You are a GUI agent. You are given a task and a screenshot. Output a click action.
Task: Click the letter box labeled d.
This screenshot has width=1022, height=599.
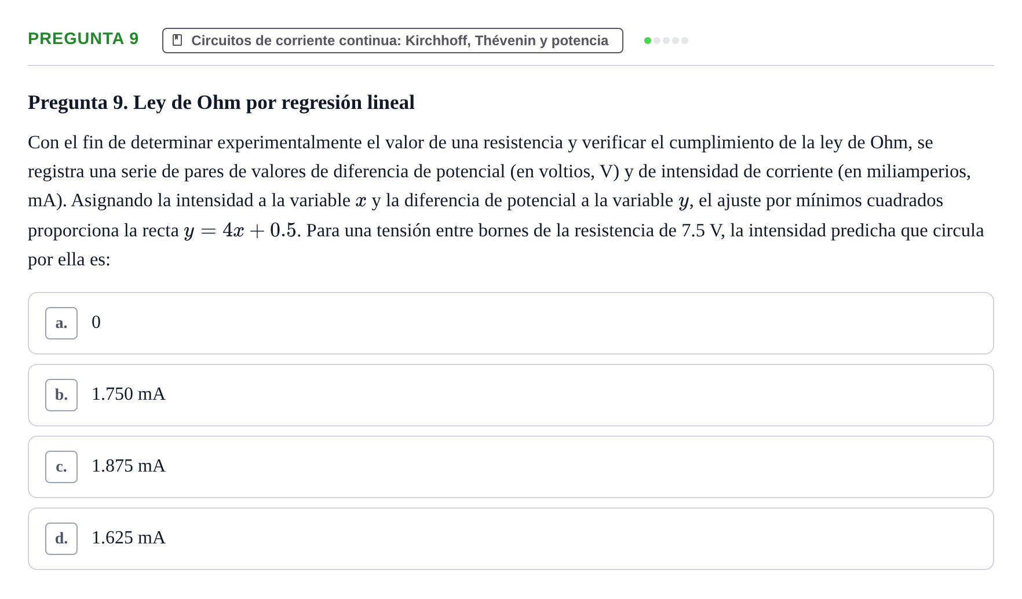click(61, 539)
